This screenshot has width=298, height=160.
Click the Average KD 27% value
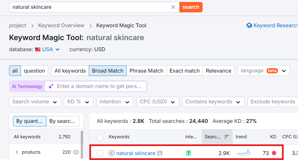(251, 121)
